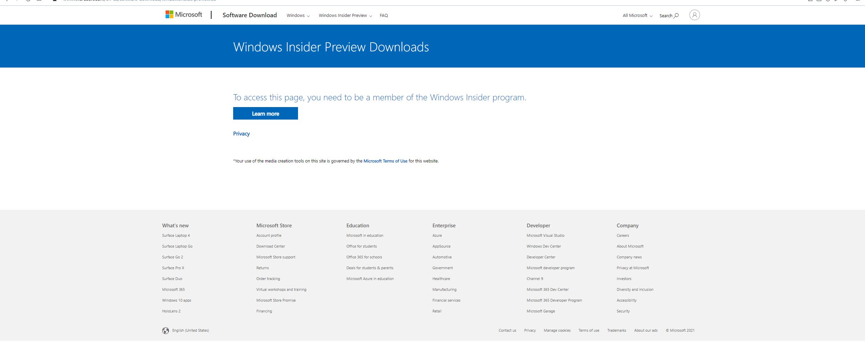Open Microsoft 365 link under What's new
The width and height of the screenshot is (865, 356).
[x=174, y=290]
